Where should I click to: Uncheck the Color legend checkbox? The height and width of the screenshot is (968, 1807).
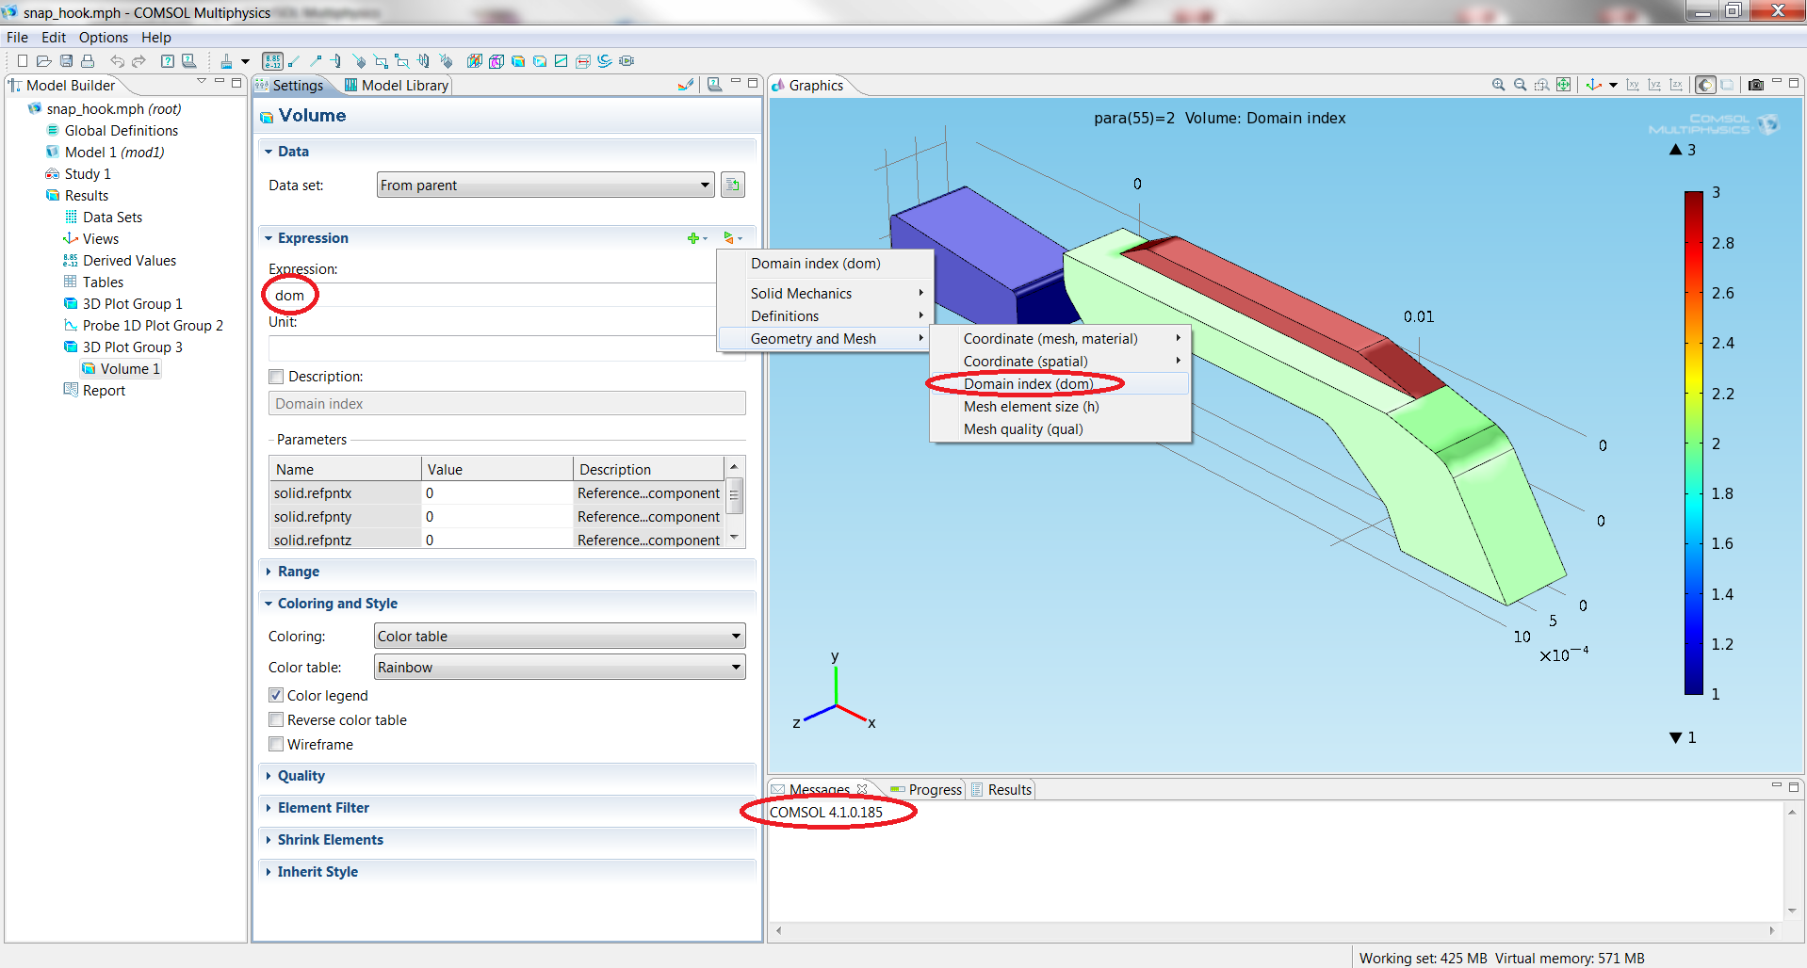pyautogui.click(x=276, y=696)
